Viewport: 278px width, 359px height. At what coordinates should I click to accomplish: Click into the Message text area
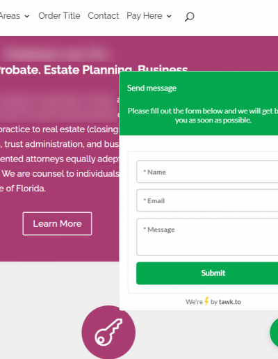coord(207,237)
